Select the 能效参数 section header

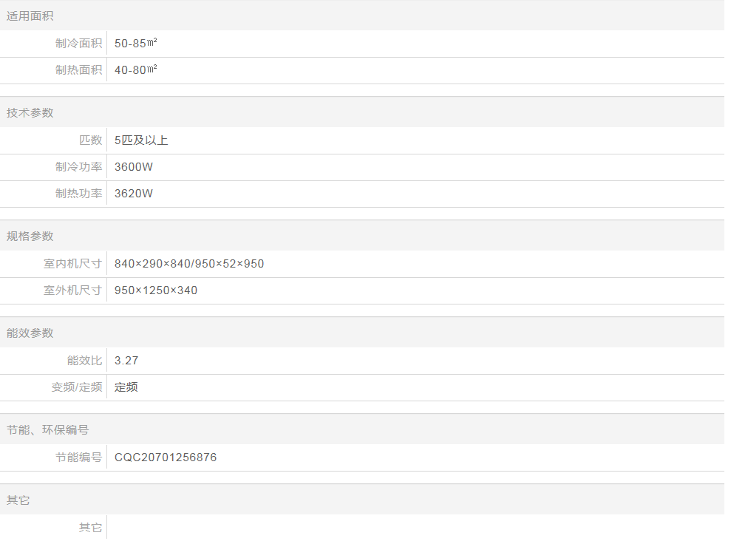(30, 333)
